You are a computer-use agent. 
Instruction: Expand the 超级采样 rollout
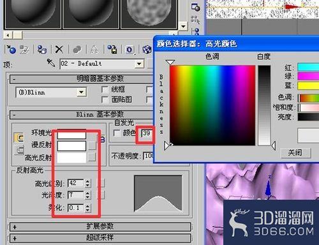click(x=100, y=238)
